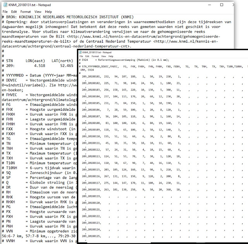This screenshot has width=248, height=244.
Task: Click the T10NH column header in front window
Action: click(239, 67)
